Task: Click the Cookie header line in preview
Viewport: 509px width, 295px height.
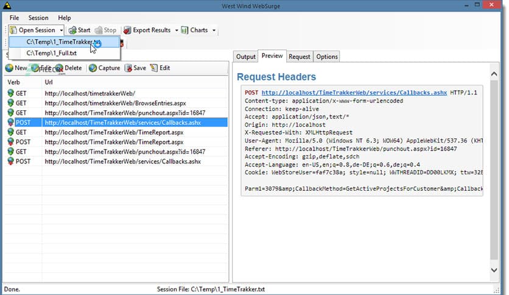Action: coord(363,172)
